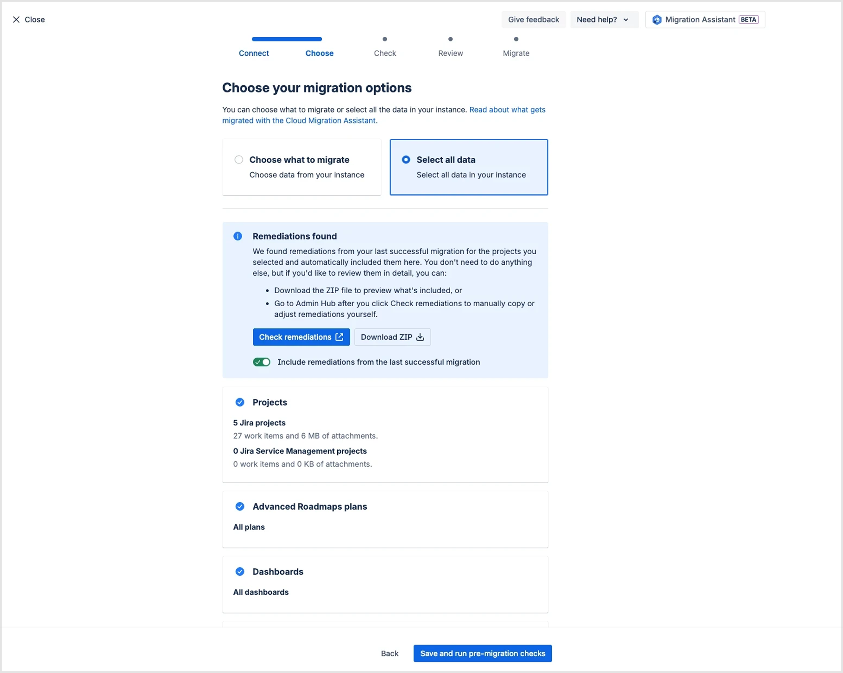This screenshot has height=673, width=843.
Task: Click the Remediations found heading
Action: [x=295, y=236]
